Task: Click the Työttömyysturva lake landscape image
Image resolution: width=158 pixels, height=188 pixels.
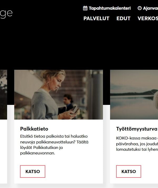Action: [134, 95]
